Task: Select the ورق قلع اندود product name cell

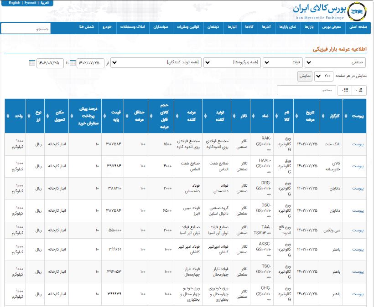Action: 284,230
